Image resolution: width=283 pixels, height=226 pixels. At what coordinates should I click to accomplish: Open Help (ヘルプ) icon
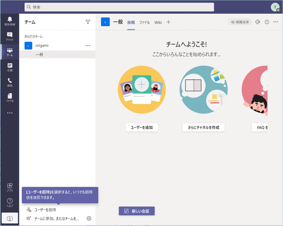(10, 202)
